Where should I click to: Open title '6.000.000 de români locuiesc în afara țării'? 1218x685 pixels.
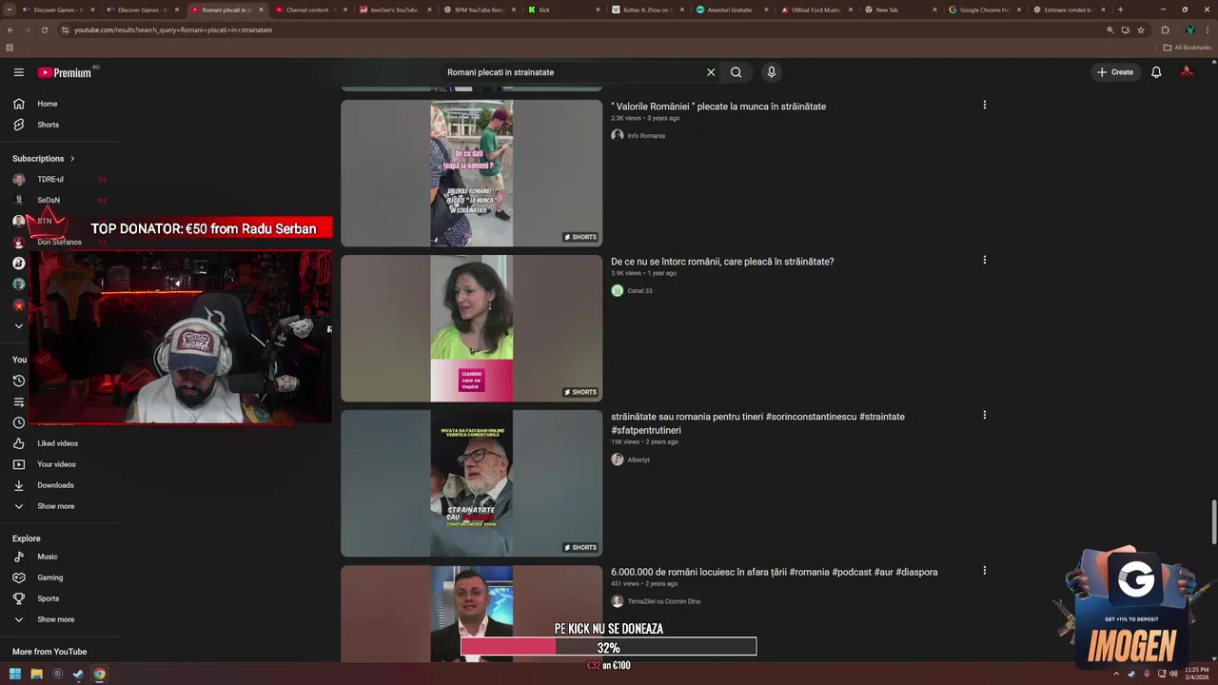pos(774,572)
